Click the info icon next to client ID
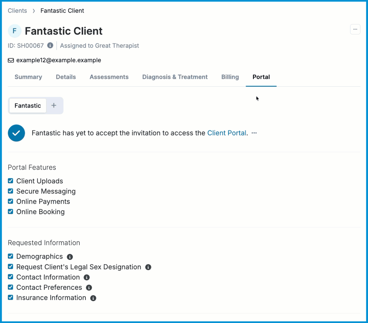The height and width of the screenshot is (323, 368). click(x=50, y=45)
